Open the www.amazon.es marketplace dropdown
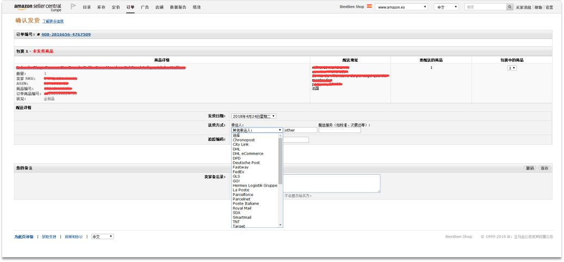 point(401,7)
